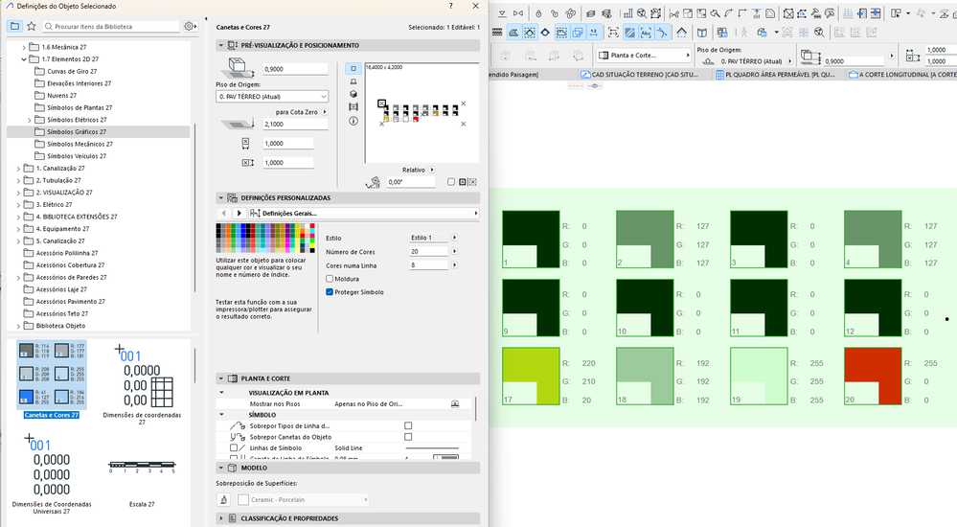The width and height of the screenshot is (957, 527).
Task: Open Número de Cores arrow options
Action: pos(455,251)
